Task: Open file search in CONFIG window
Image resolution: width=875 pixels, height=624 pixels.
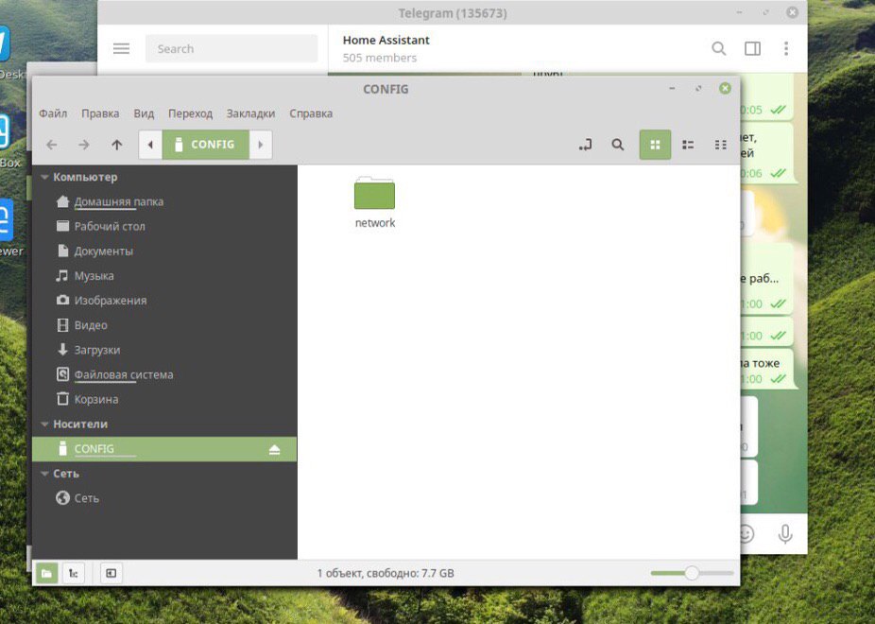Action: [617, 145]
